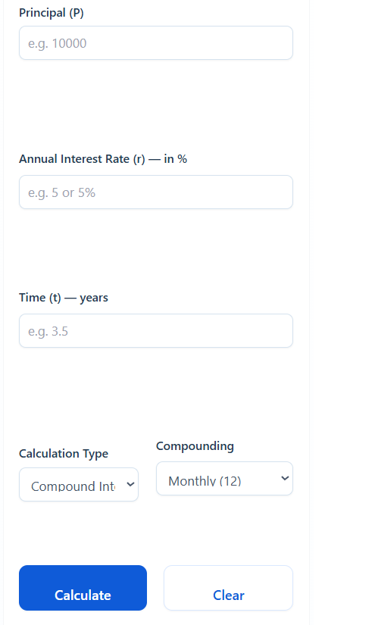
Task: Click the Clear button
Action: (229, 588)
